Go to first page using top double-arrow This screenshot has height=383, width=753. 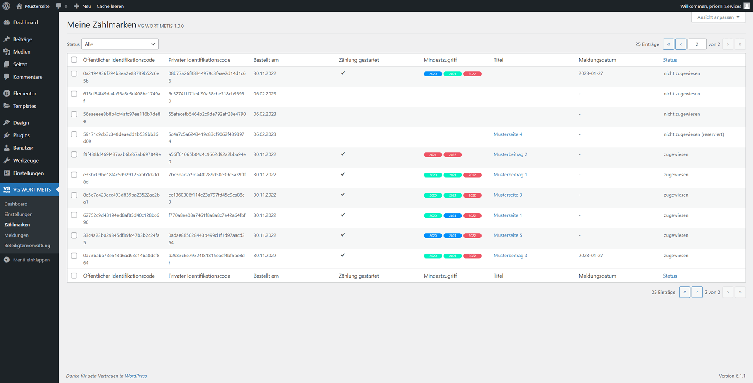pyautogui.click(x=668, y=44)
